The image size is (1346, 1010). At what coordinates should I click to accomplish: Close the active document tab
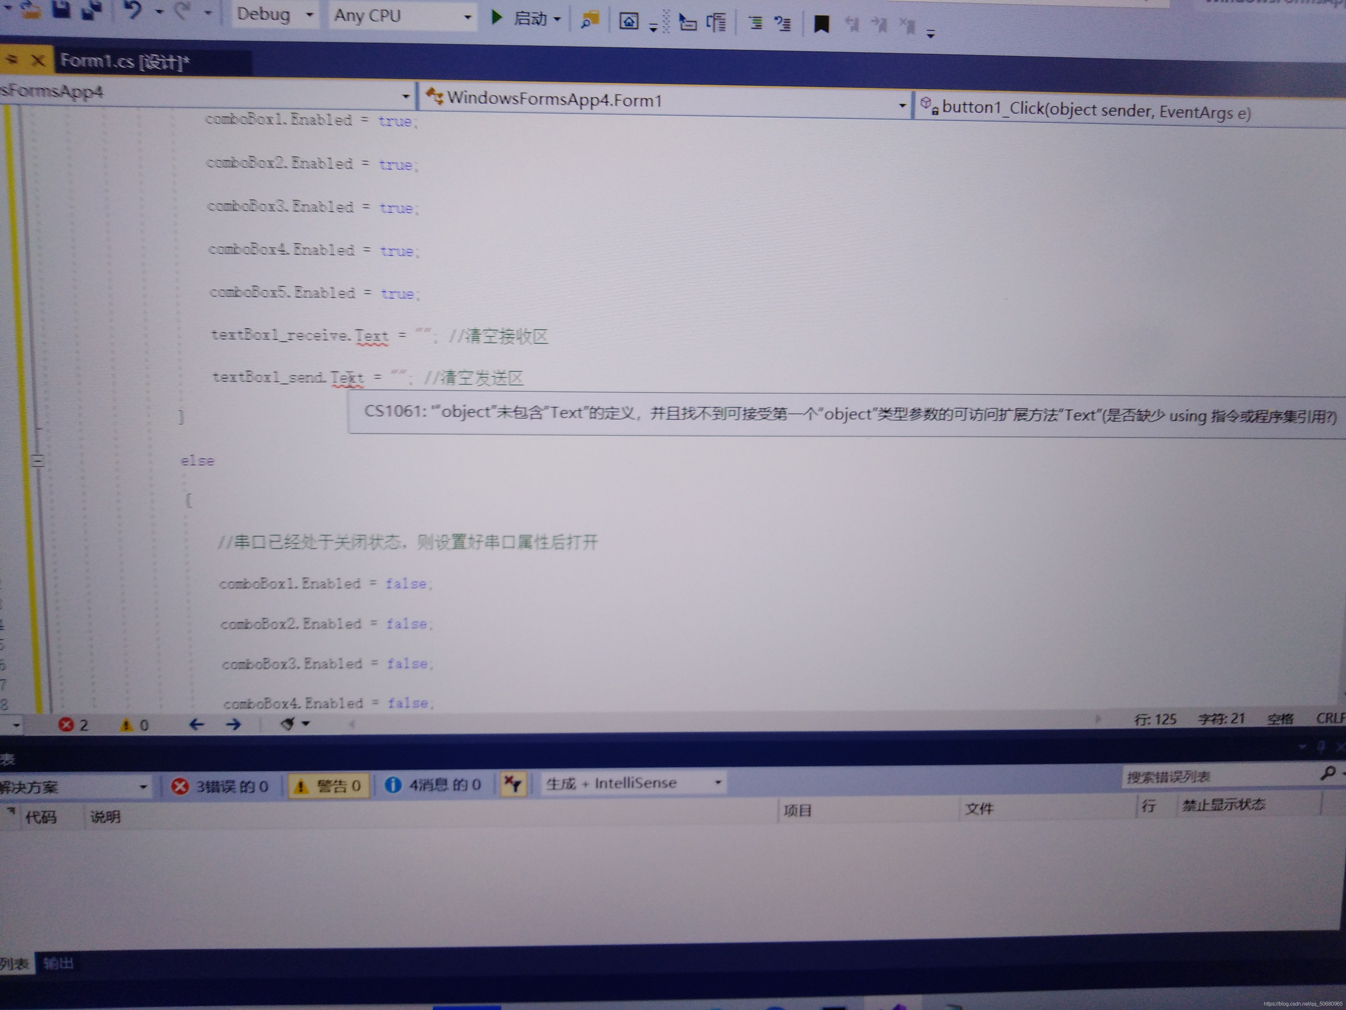(38, 60)
